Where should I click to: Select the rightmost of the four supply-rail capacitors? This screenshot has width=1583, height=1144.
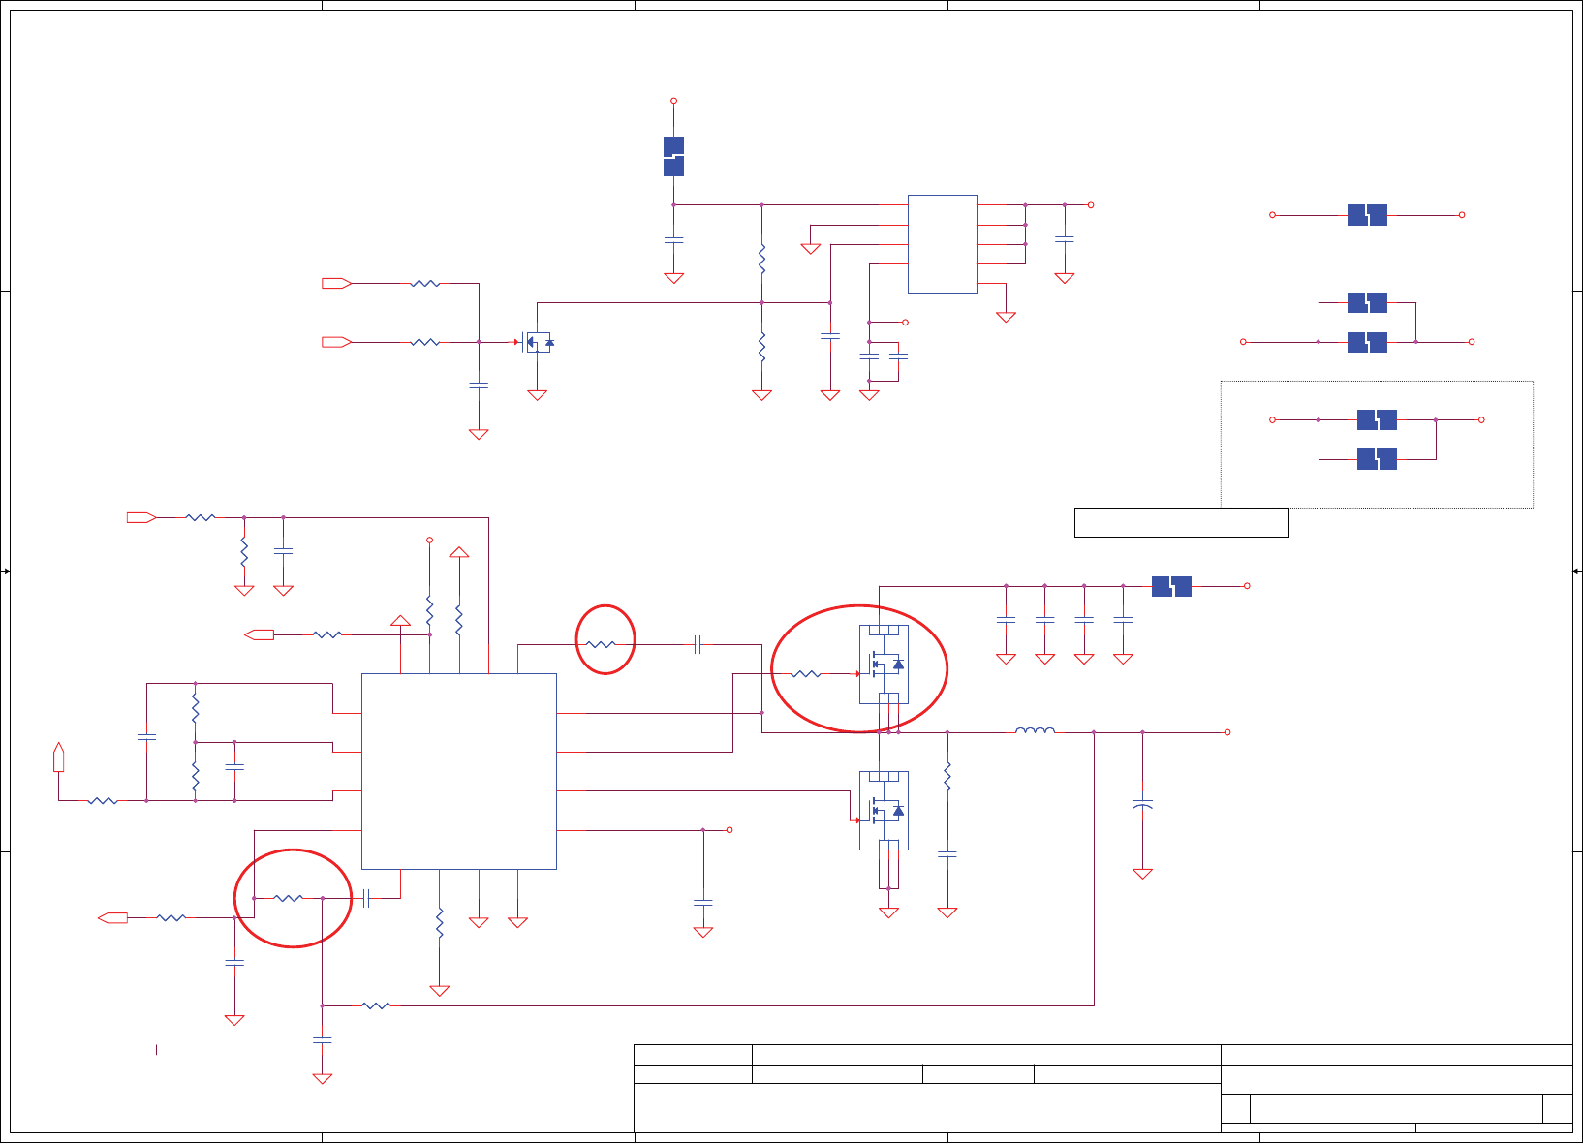click(x=1123, y=619)
